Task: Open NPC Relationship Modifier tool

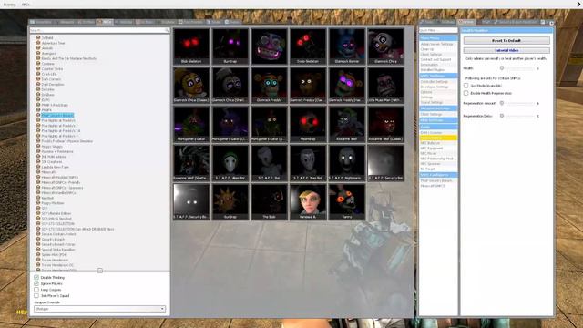Action: coord(437,159)
